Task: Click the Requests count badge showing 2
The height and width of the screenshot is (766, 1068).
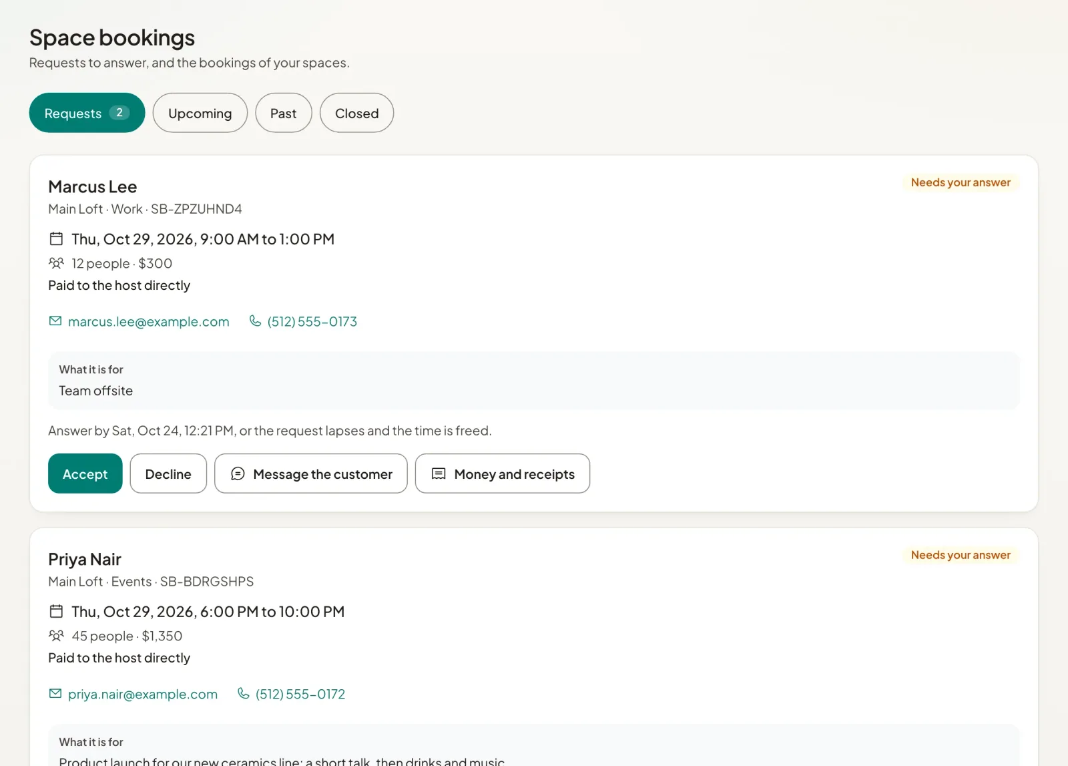Action: [x=119, y=113]
